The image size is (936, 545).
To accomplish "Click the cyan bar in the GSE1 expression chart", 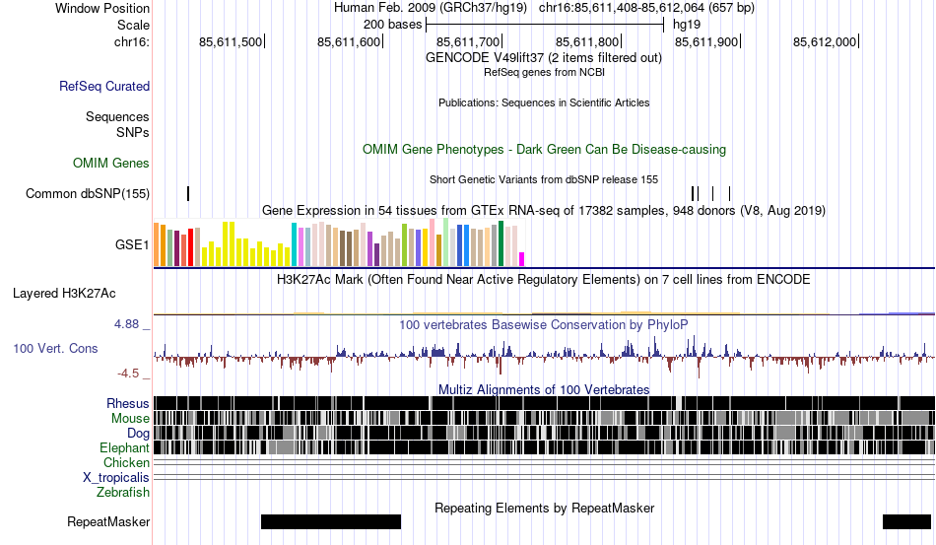I will click(x=294, y=244).
